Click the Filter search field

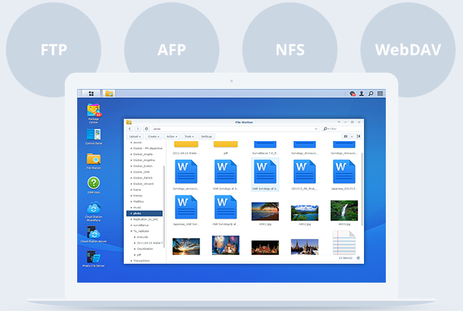341,129
